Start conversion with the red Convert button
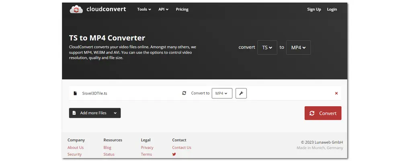The height and width of the screenshot is (161, 402). point(323,113)
